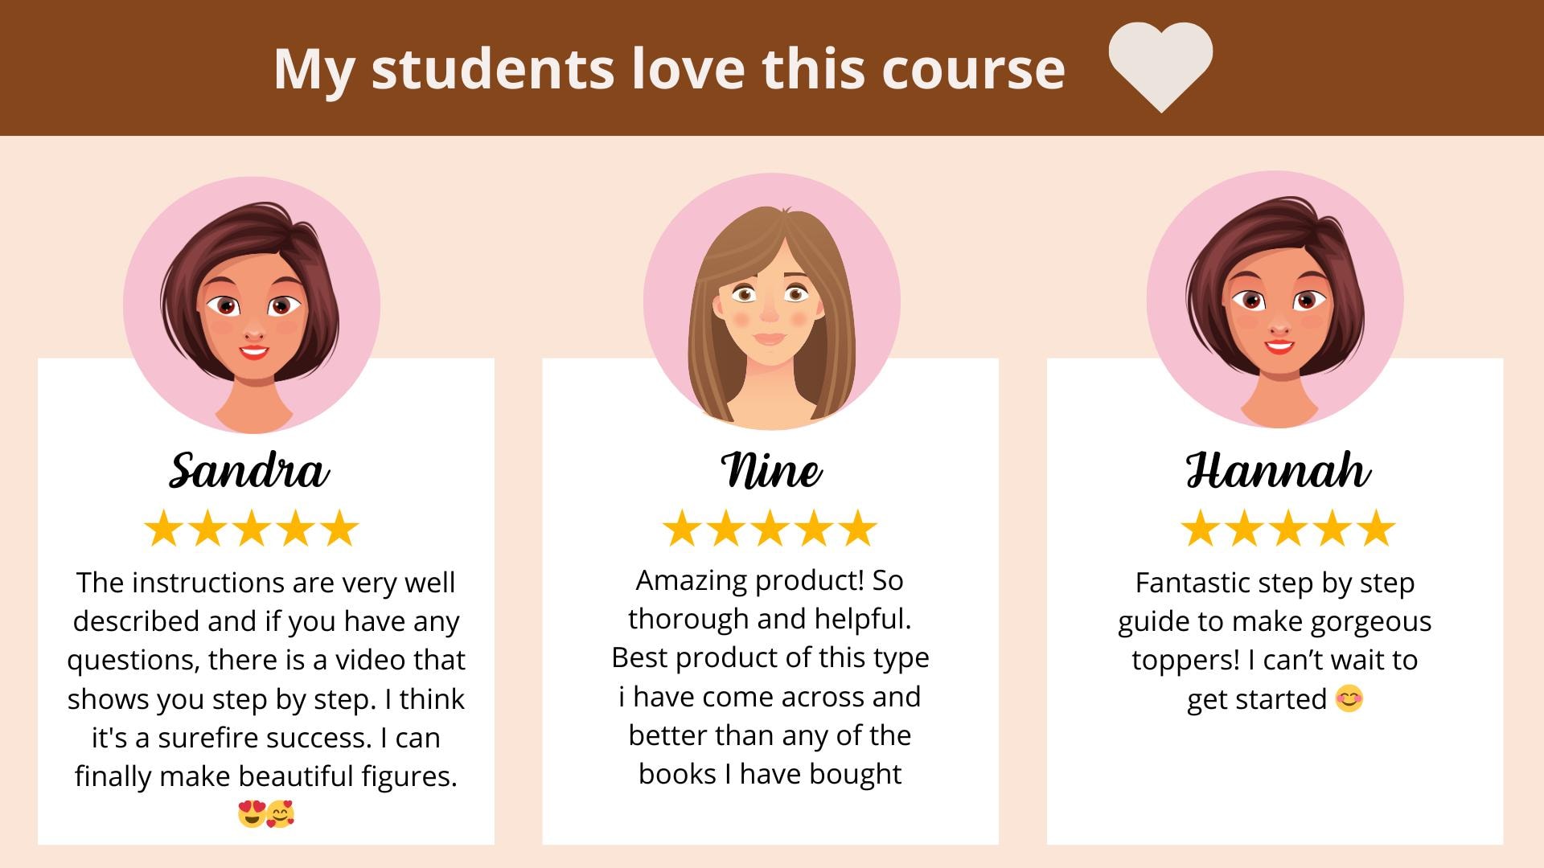1544x868 pixels.
Task: Click the middle star under Nine
Action: pyautogui.click(x=770, y=528)
